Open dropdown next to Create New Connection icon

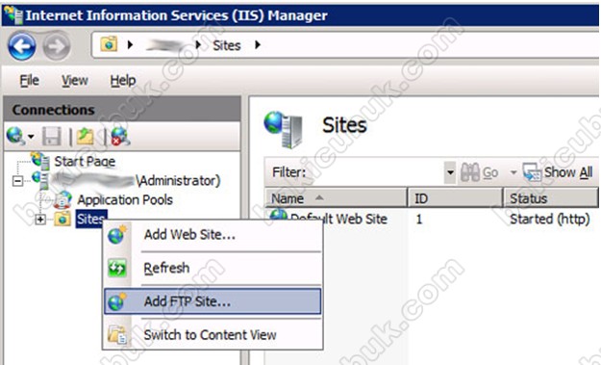[31, 136]
